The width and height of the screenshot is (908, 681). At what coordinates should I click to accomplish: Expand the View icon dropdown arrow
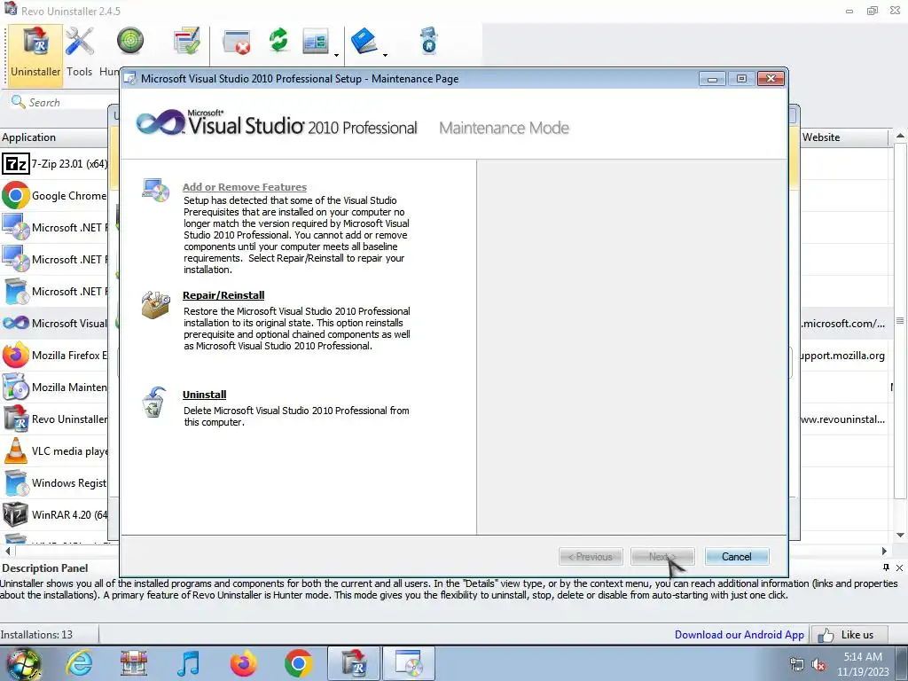point(336,56)
